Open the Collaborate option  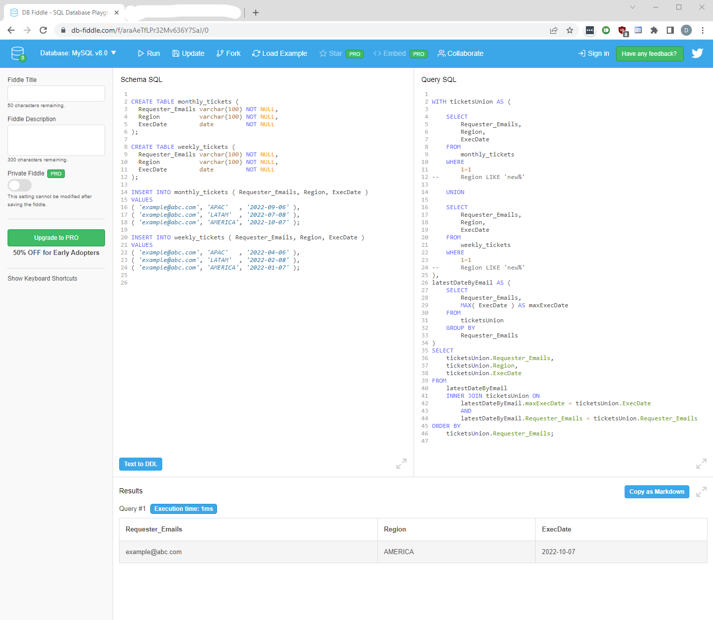[x=460, y=53]
